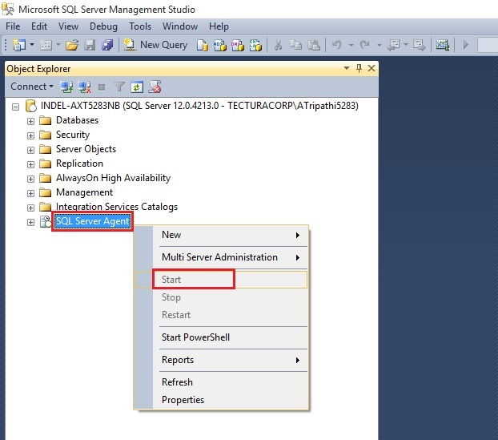Select Properties in the context menu

(x=183, y=400)
